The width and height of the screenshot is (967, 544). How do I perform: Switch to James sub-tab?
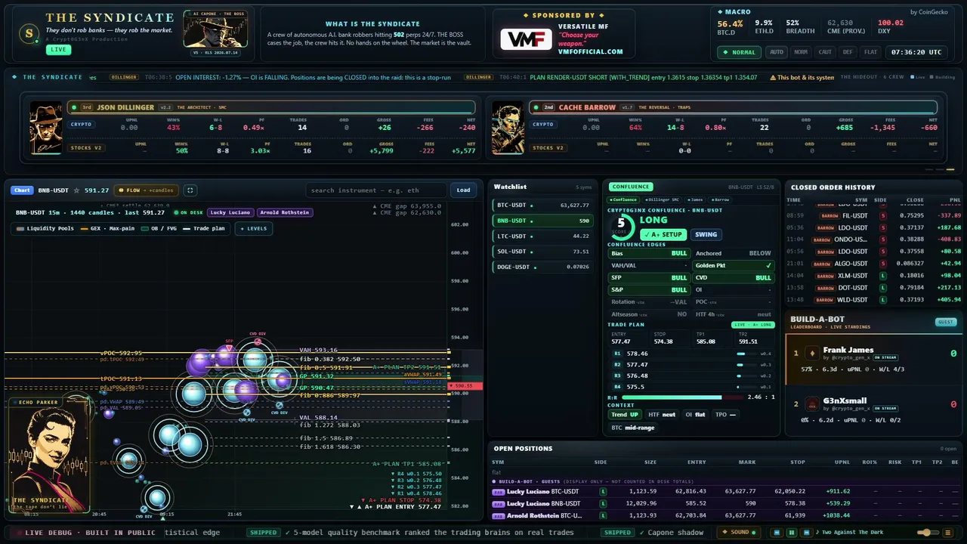(x=694, y=199)
